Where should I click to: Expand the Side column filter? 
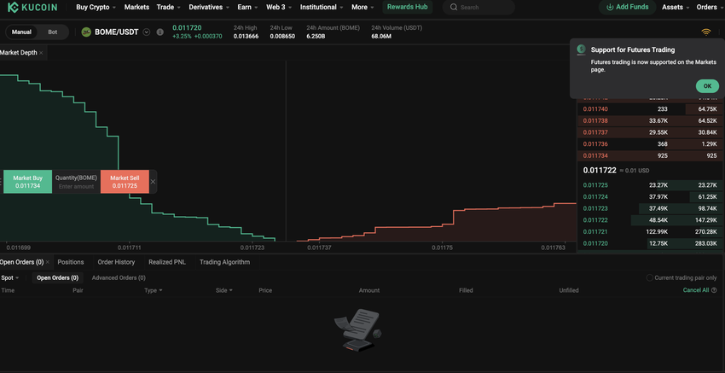(223, 290)
